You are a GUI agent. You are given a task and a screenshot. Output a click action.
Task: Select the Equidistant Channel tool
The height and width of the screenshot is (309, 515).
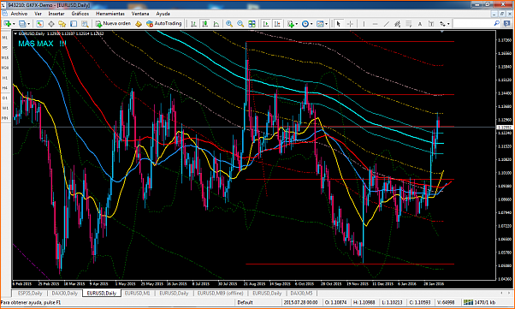point(398,24)
